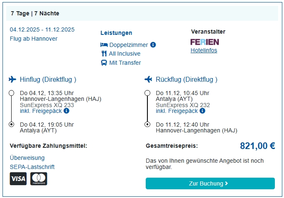The width and height of the screenshot is (284, 198).
Task: Click the FERIEN operator logo
Action: pyautogui.click(x=205, y=42)
